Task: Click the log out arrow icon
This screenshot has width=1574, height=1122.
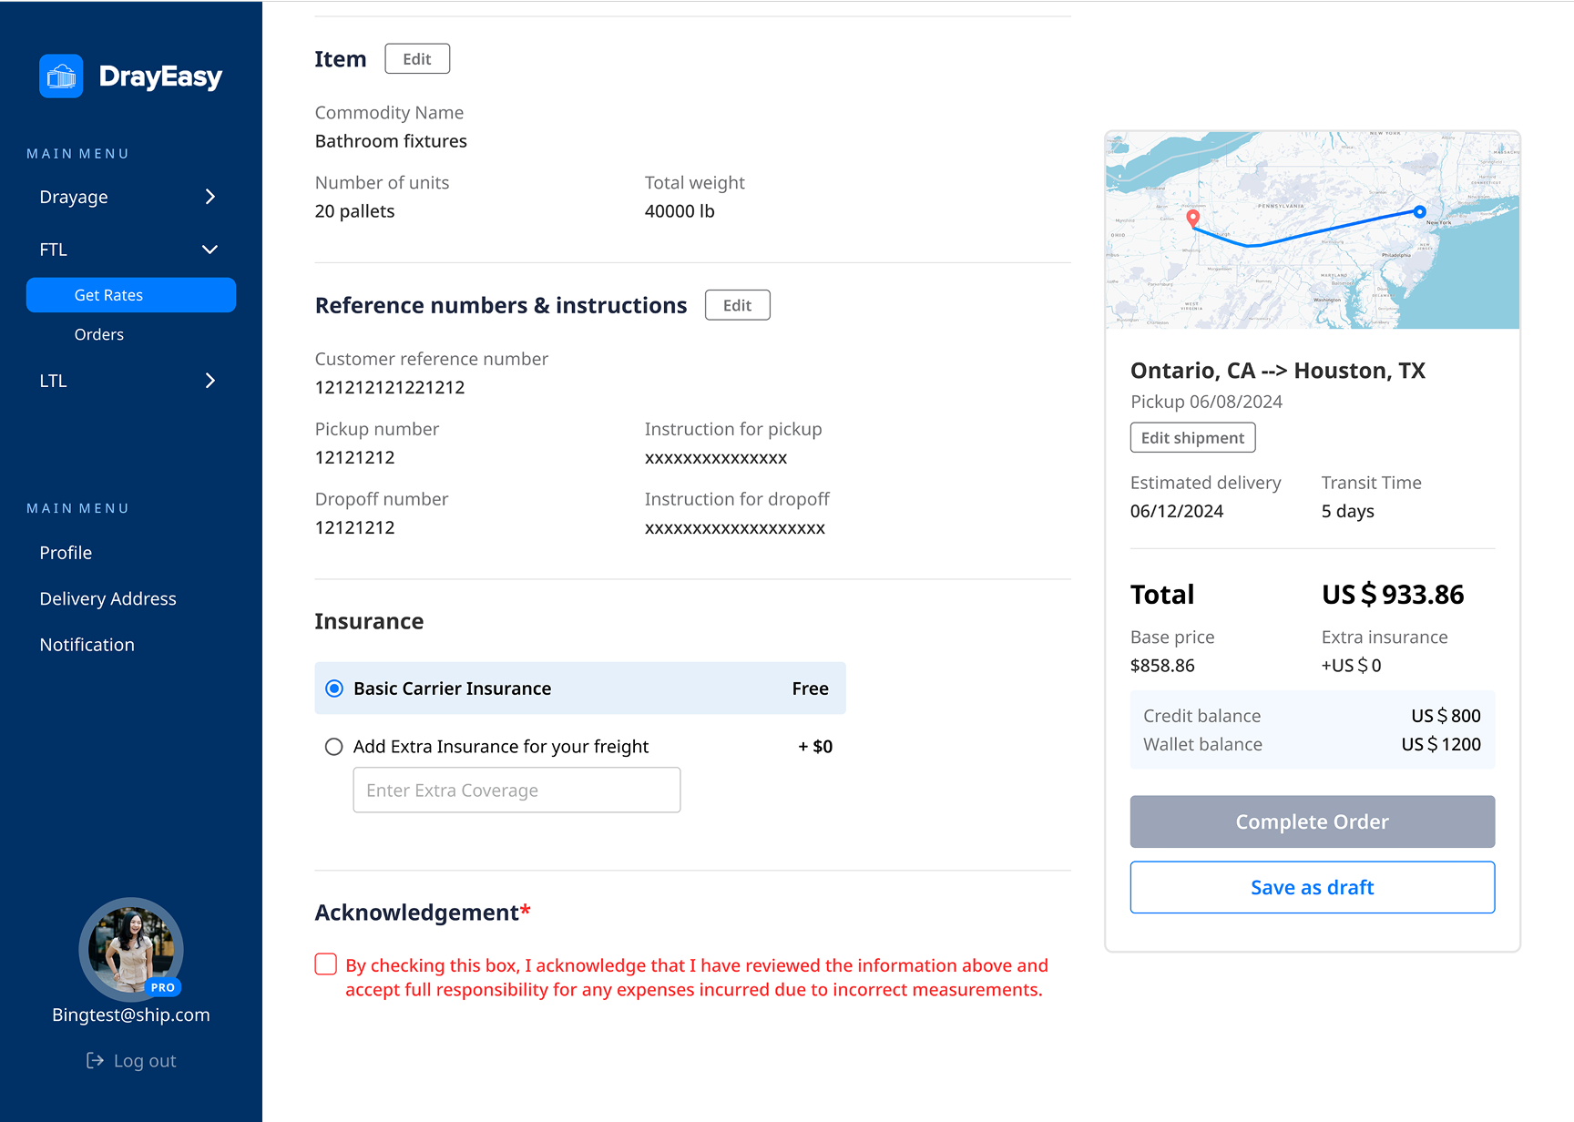Action: (x=95, y=1060)
